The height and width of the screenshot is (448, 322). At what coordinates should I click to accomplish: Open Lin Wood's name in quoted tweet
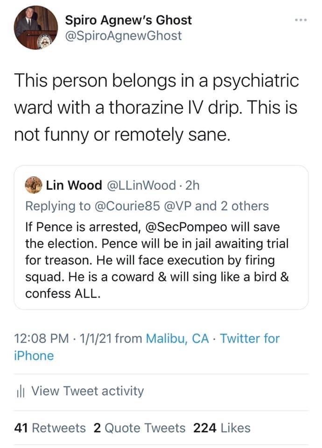click(74, 185)
